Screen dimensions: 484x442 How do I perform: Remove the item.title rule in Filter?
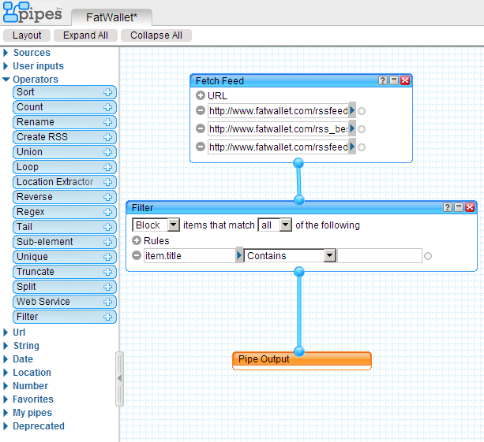point(137,255)
